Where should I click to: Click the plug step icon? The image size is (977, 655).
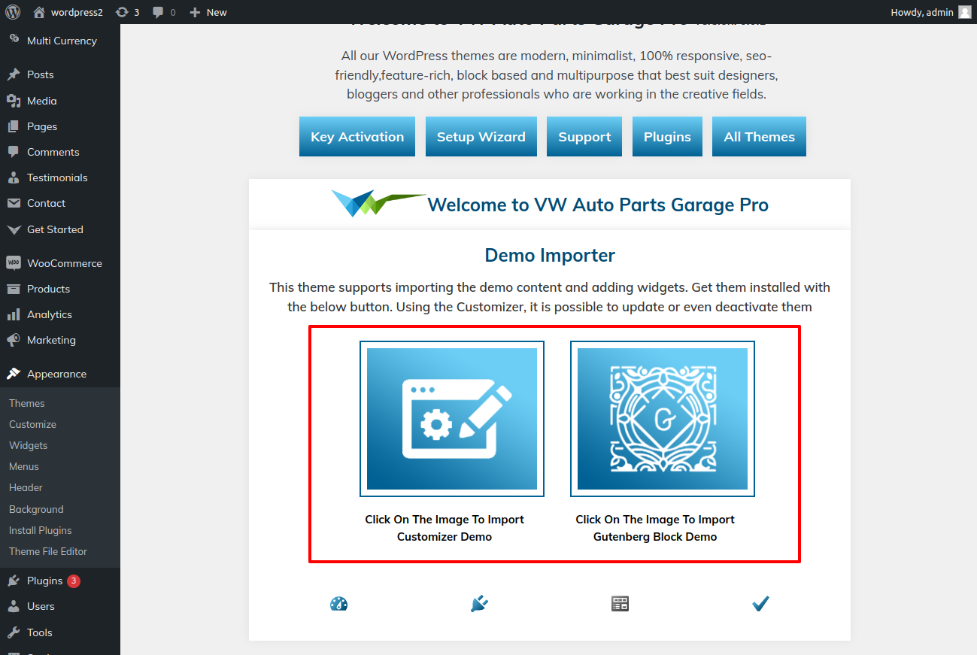(x=479, y=603)
